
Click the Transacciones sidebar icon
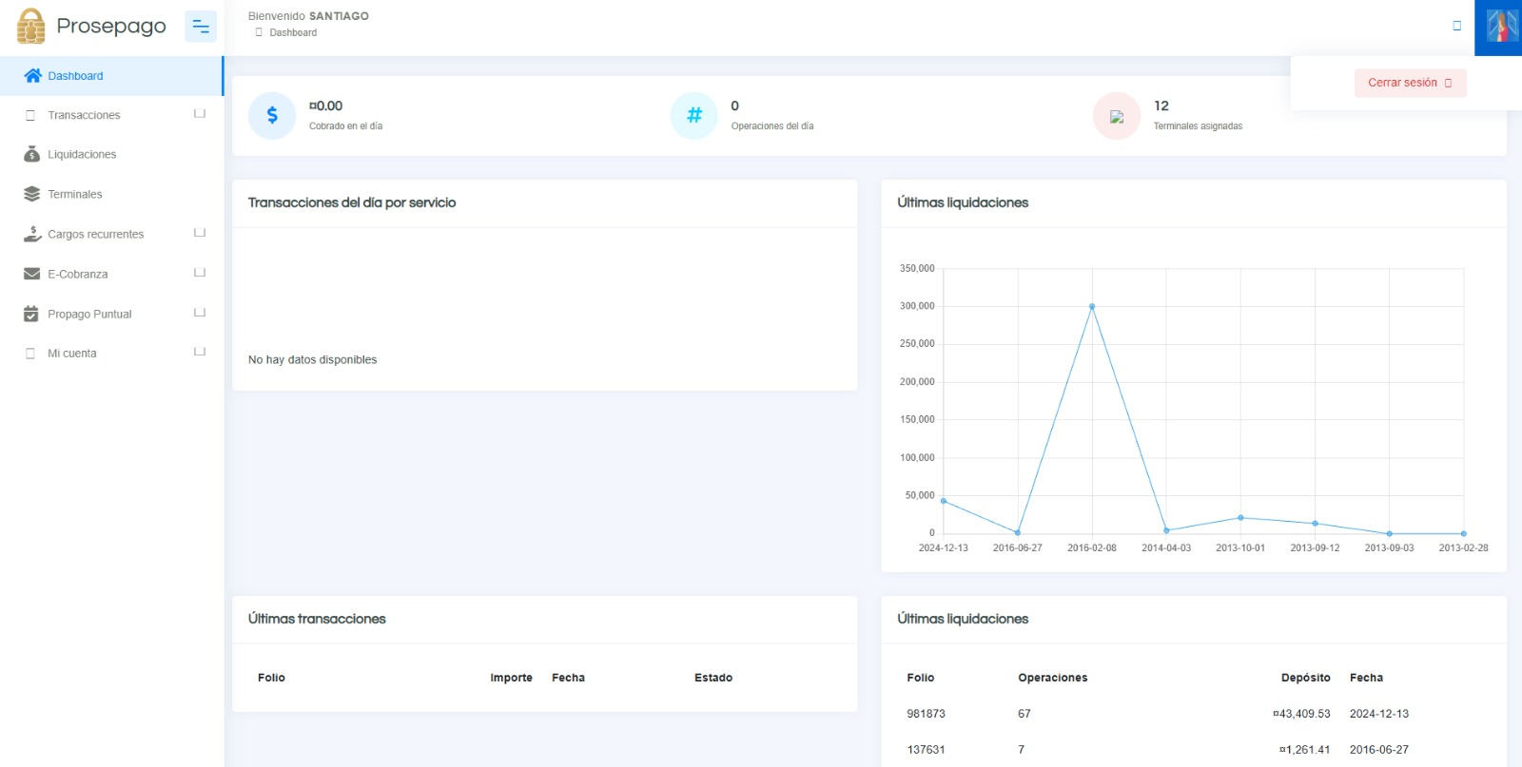30,115
